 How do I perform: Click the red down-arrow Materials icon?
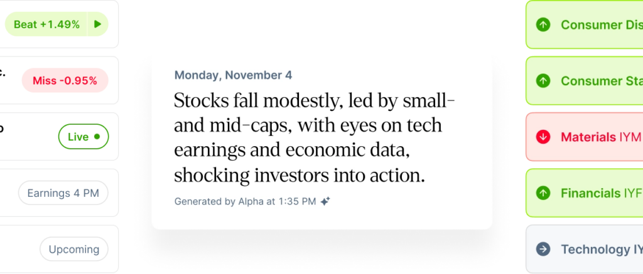tap(543, 137)
